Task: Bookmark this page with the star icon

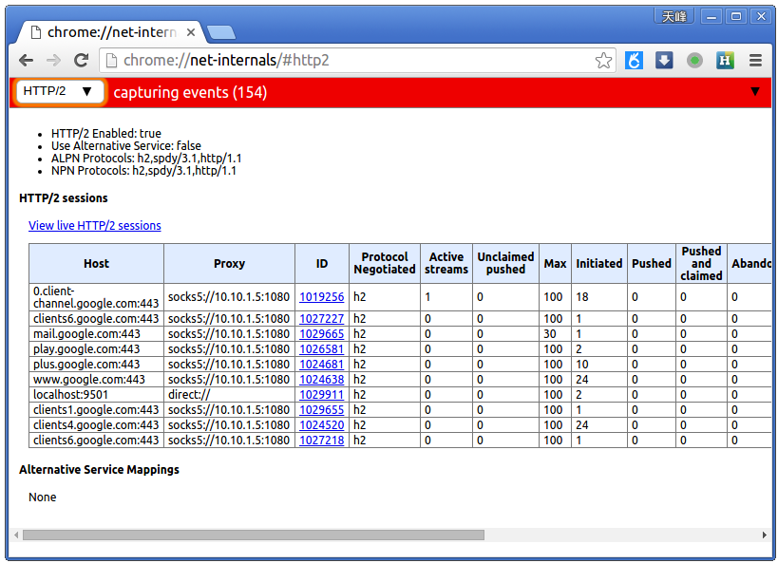Action: [603, 61]
